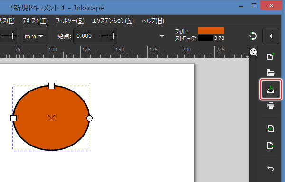The width and height of the screenshot is (285, 182).
Task: Open the mm unit dropdown
Action: pos(34,36)
